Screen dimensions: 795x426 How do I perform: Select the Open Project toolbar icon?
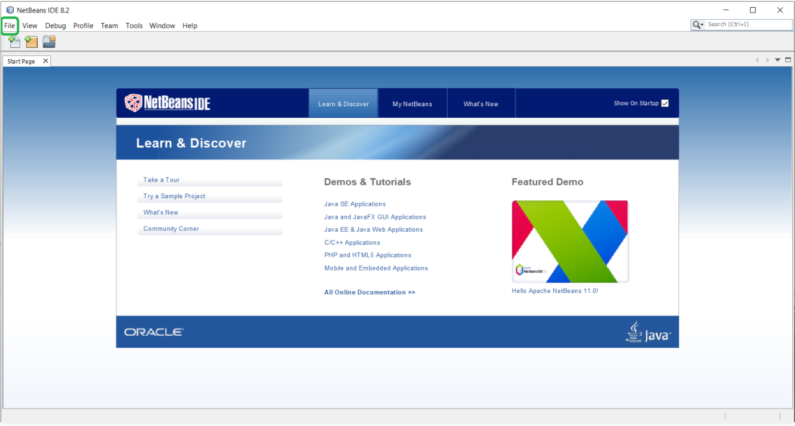tap(49, 42)
